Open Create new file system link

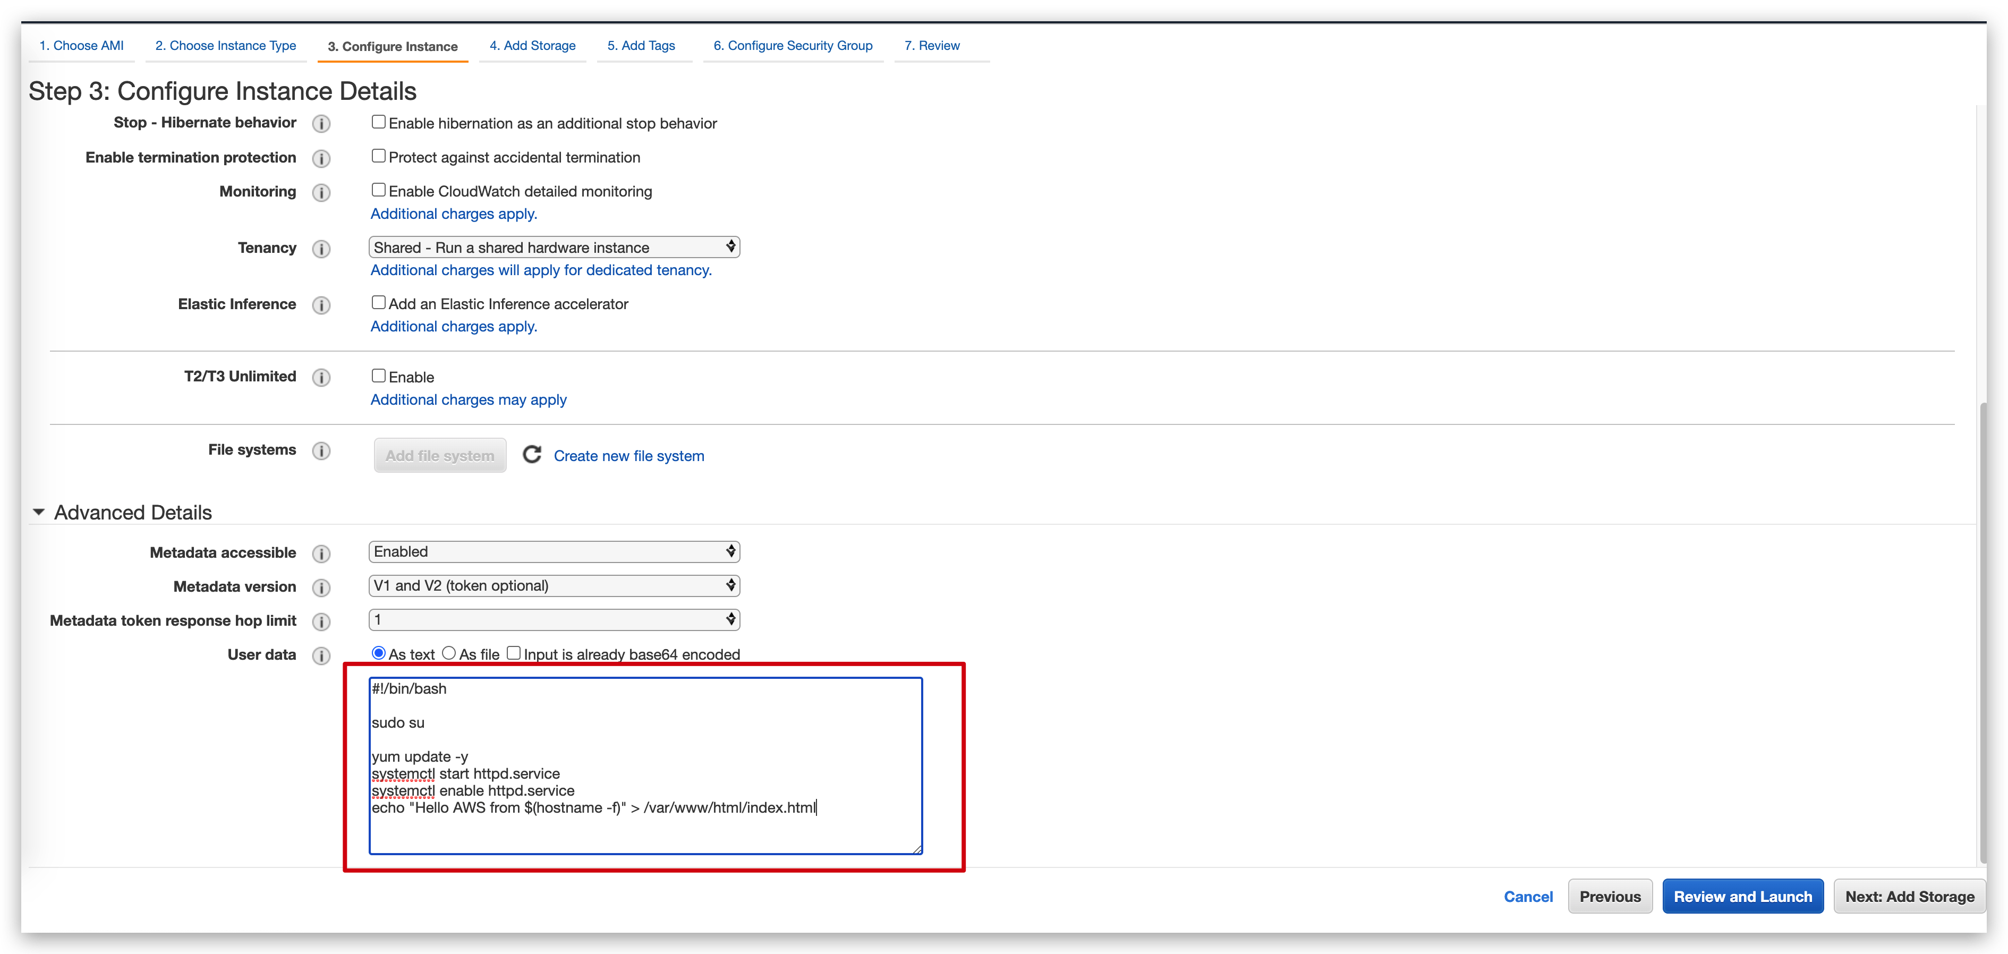point(629,456)
